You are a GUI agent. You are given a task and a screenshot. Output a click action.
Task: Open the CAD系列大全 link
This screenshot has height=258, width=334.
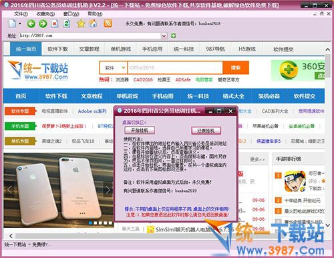coord(275,111)
